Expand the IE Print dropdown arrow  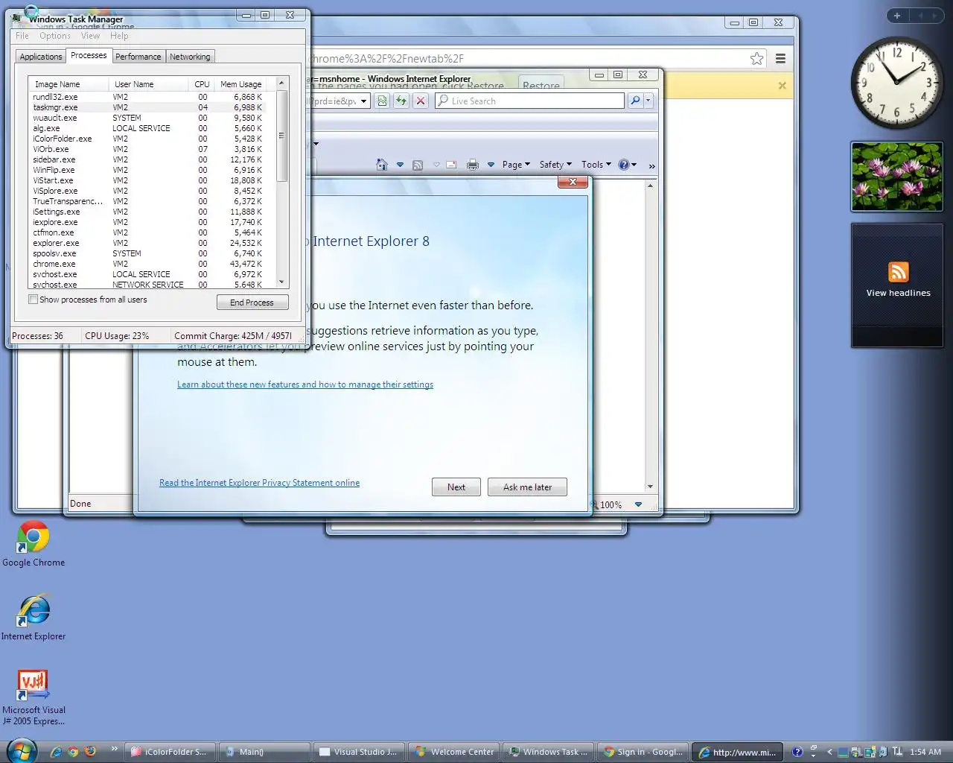pyautogui.click(x=491, y=165)
